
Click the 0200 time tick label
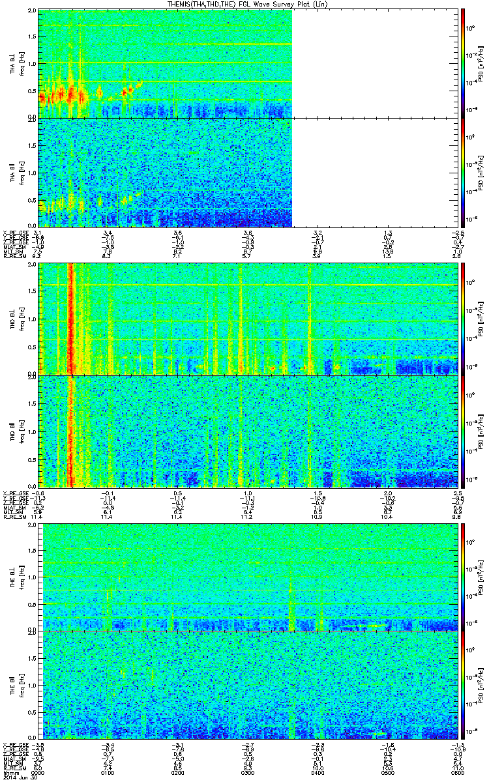pos(178,772)
